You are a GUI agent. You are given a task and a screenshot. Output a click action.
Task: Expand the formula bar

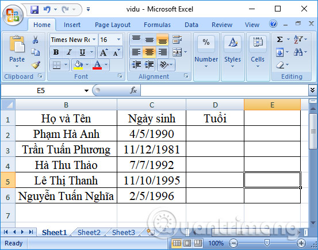tap(312, 90)
